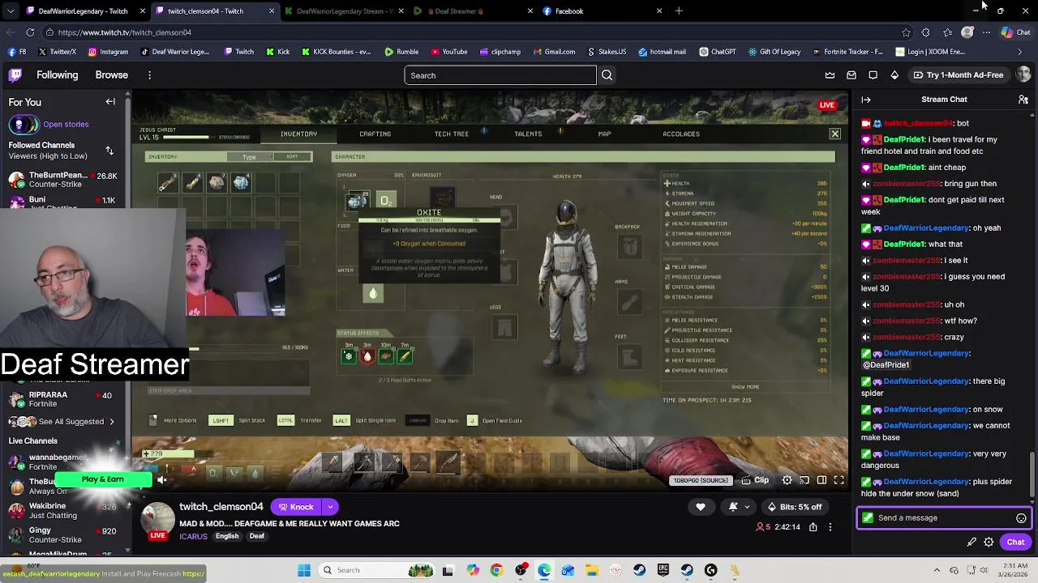Open the Whispers speech bubble icon

click(873, 75)
